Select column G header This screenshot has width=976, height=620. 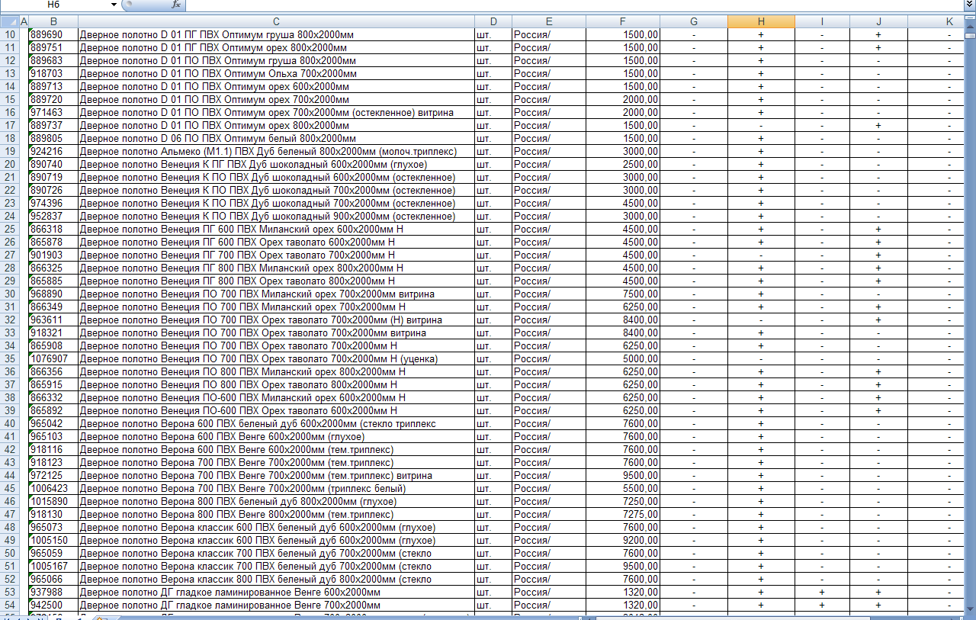click(694, 21)
